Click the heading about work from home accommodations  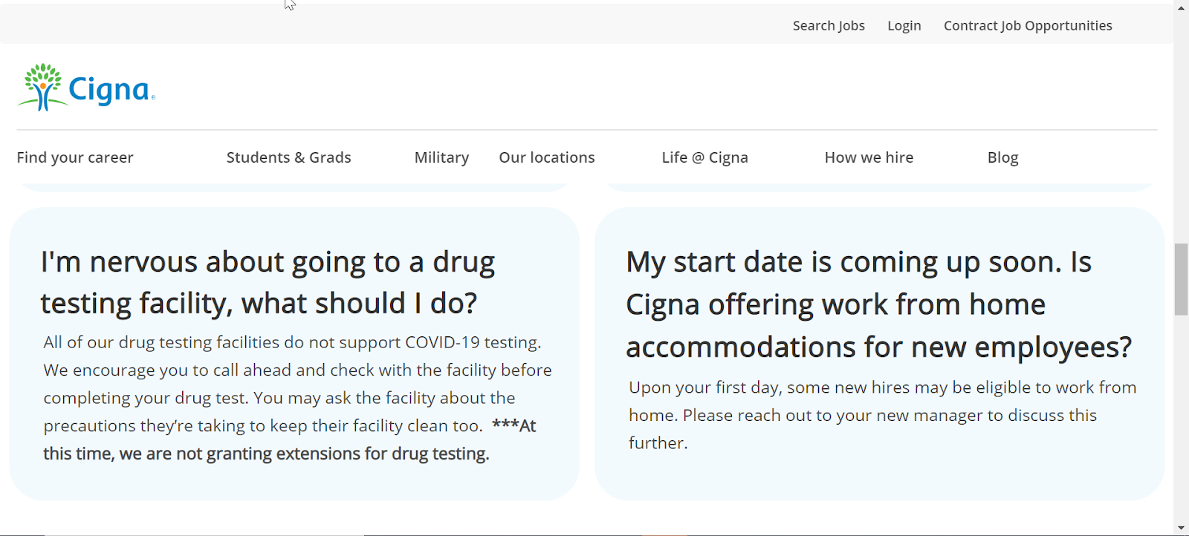point(878,304)
